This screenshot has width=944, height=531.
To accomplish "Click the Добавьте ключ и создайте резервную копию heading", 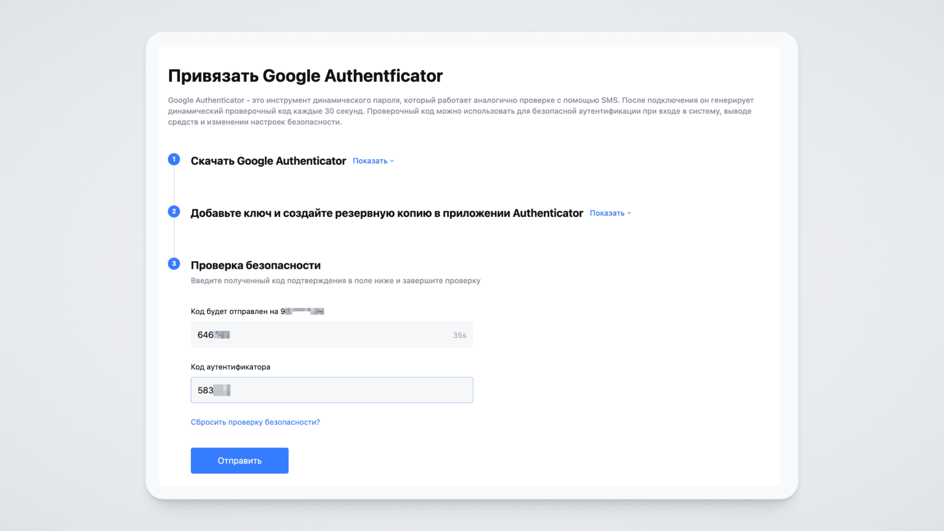I will click(x=386, y=213).
